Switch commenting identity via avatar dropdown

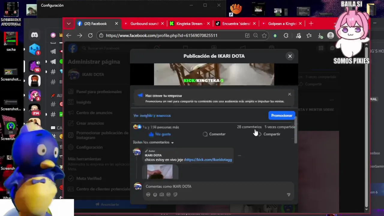pyautogui.click(x=138, y=187)
